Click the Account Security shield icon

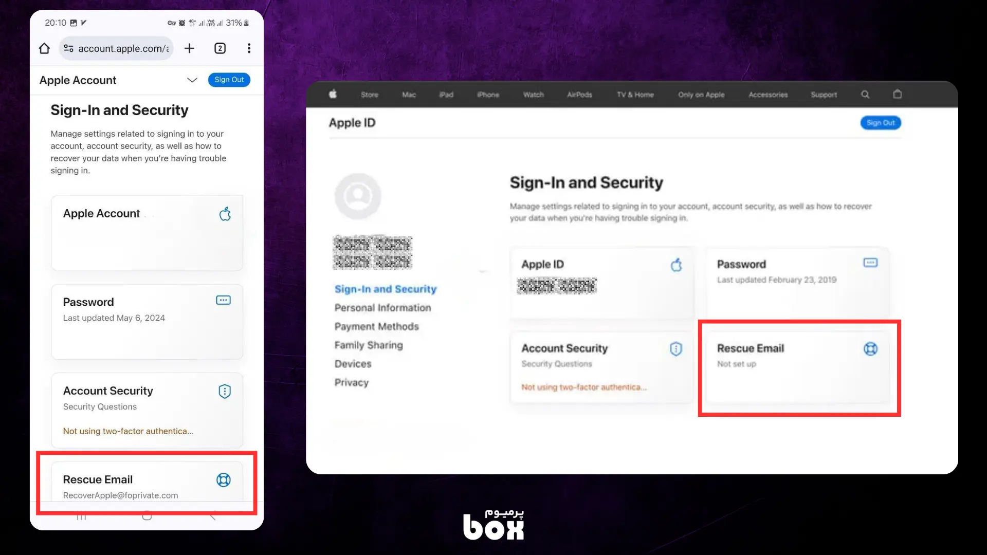click(x=224, y=391)
